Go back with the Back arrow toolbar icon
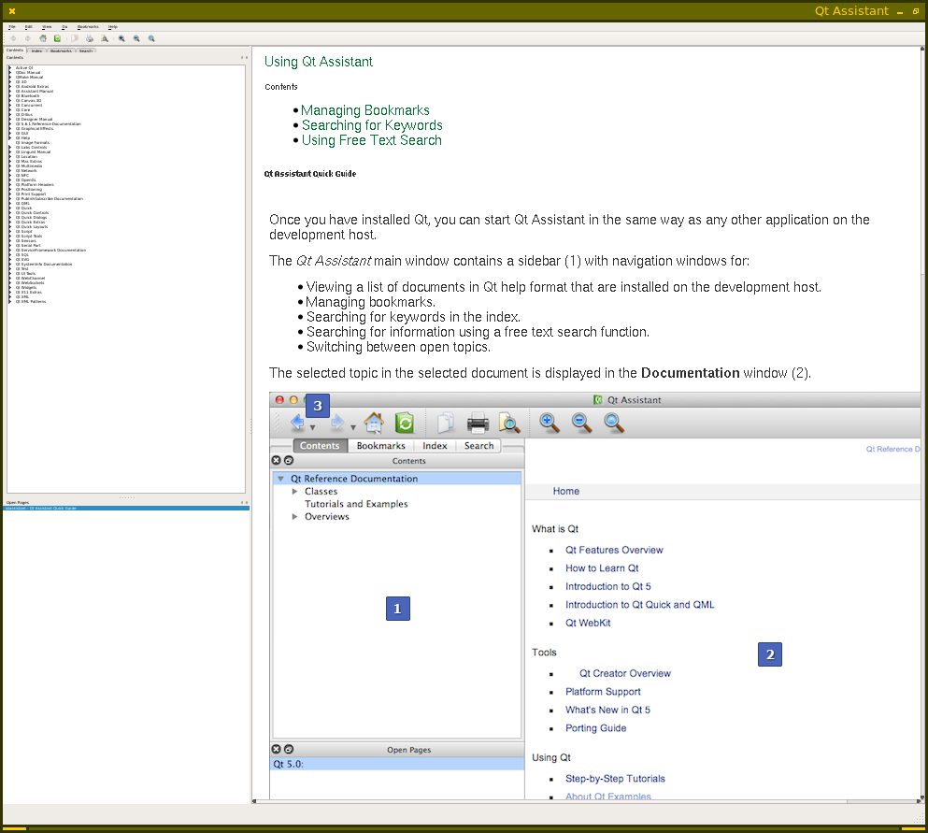This screenshot has width=928, height=833. [x=13, y=38]
